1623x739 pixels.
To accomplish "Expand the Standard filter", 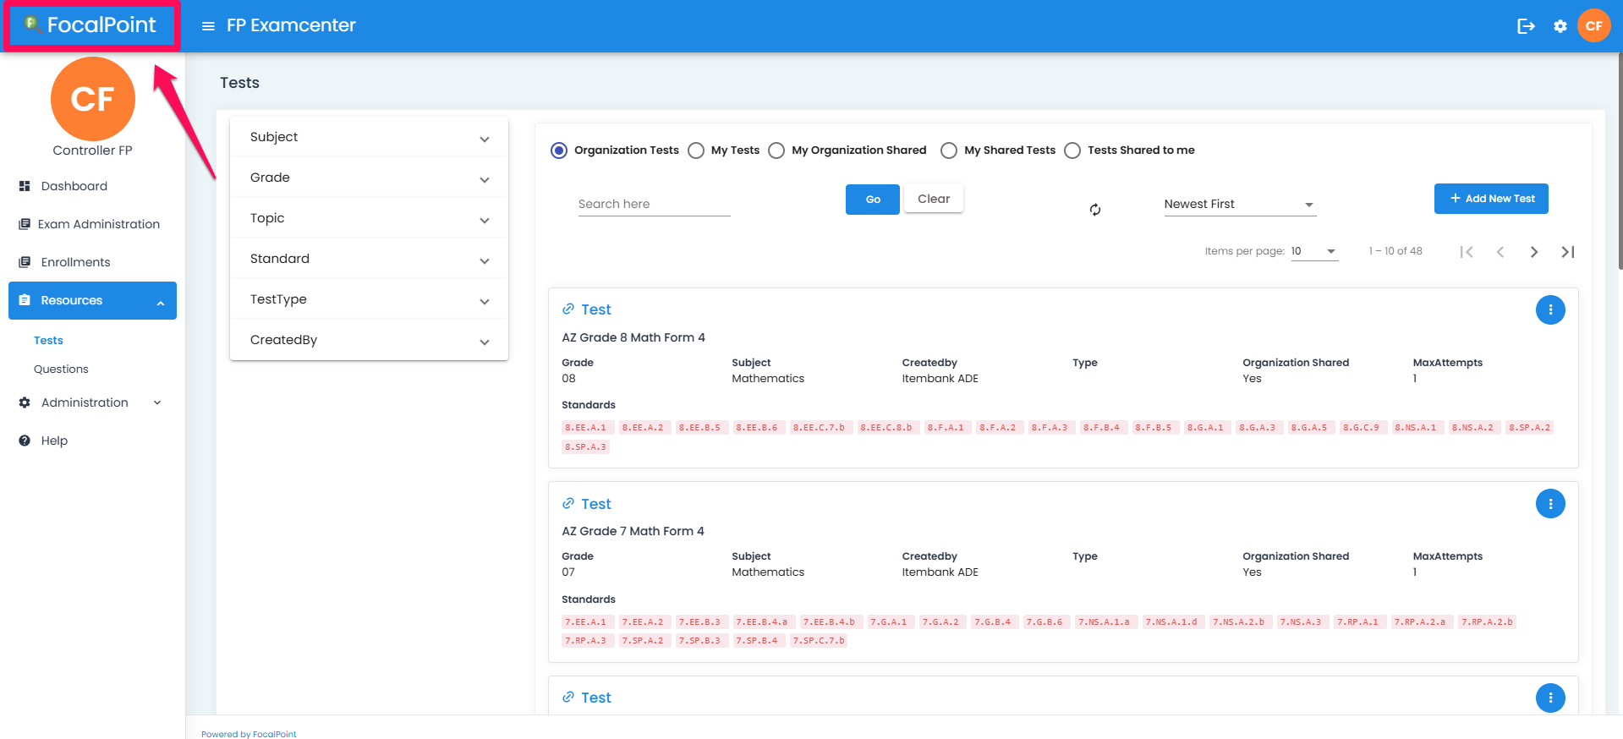I will [370, 259].
